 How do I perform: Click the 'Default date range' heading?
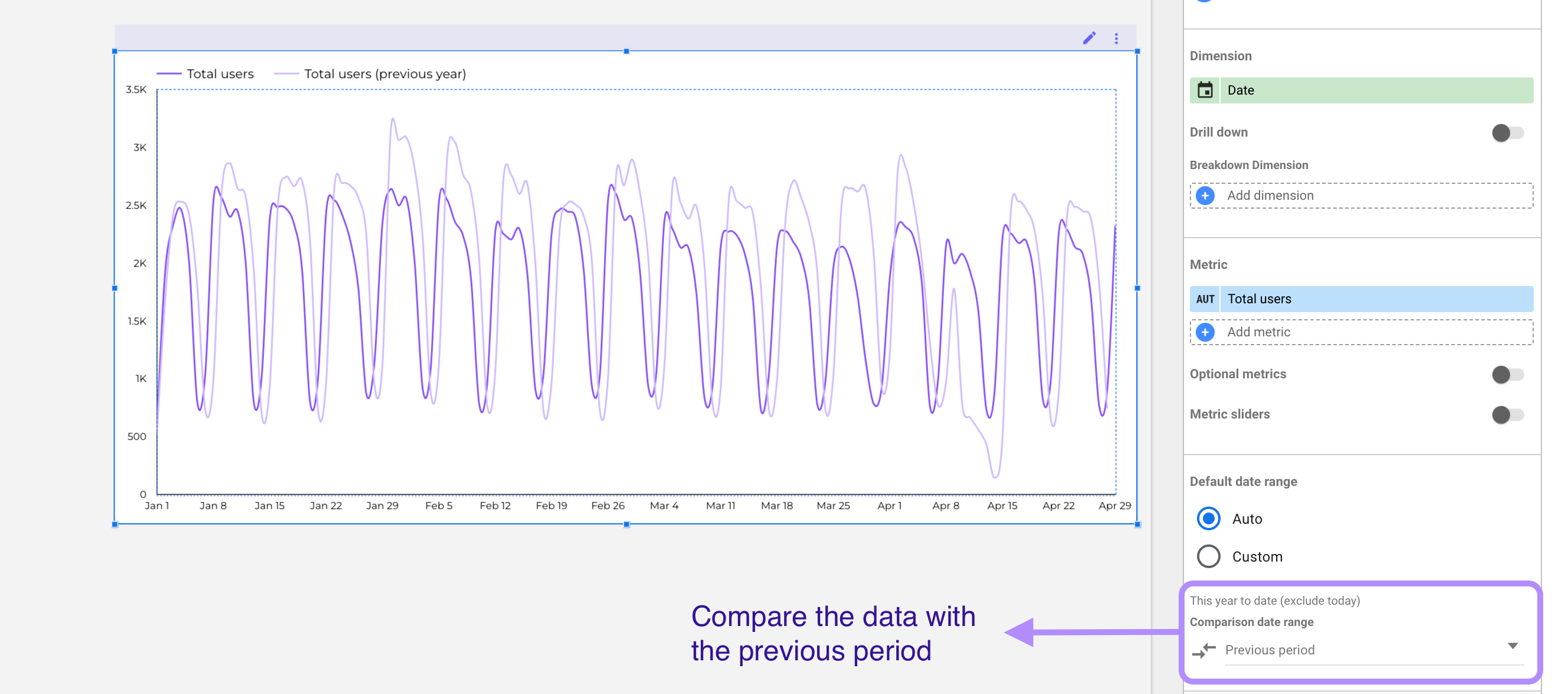coord(1243,481)
